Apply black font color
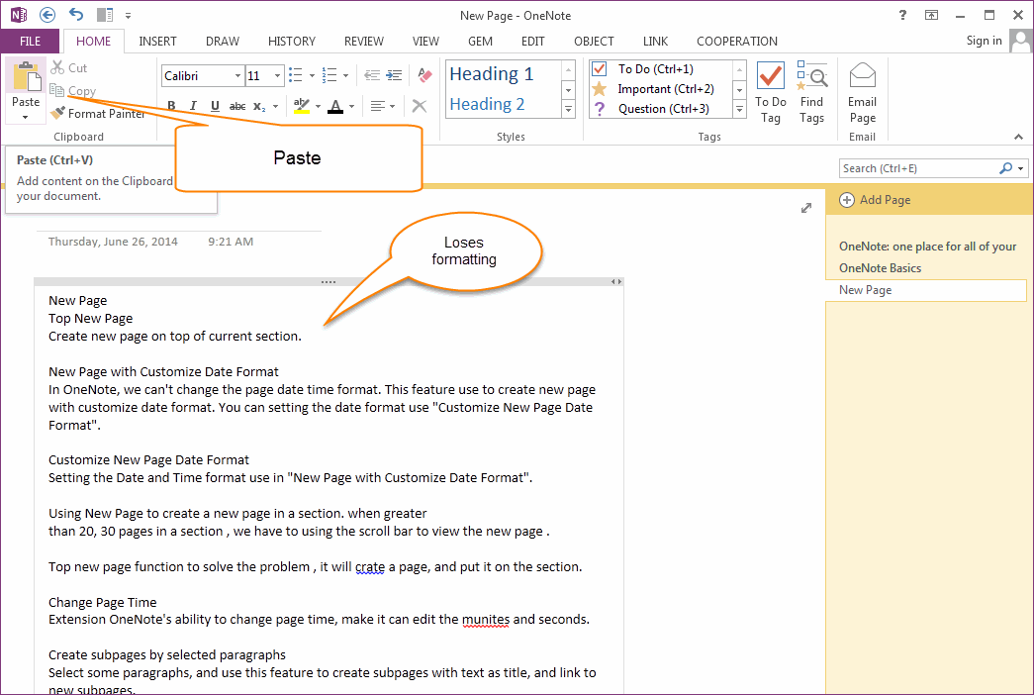This screenshot has width=1034, height=695. (335, 106)
